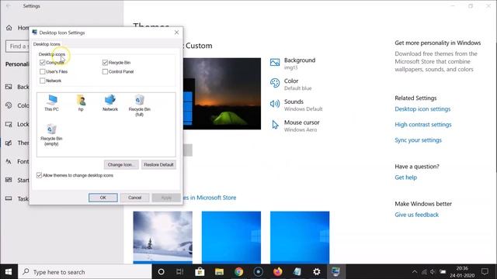Click the Microsoft Store themes link
The height and width of the screenshot is (279, 497).
point(210,198)
